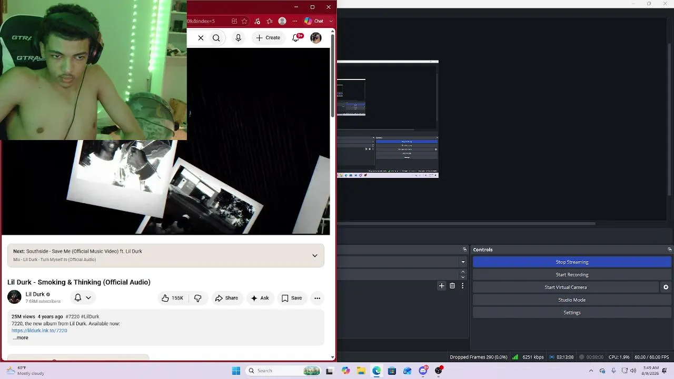This screenshot has height=379, width=674.
Task: Click the Dropped Frames 290 status text
Action: tap(479, 357)
